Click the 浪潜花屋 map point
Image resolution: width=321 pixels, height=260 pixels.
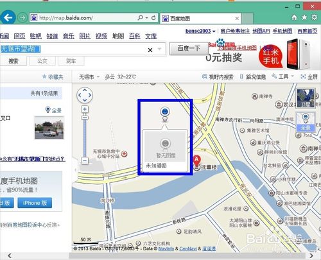click(246, 208)
